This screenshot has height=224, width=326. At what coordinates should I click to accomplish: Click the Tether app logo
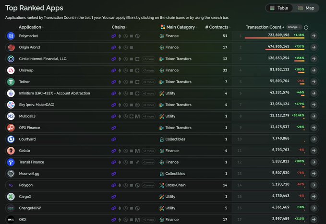(11, 82)
